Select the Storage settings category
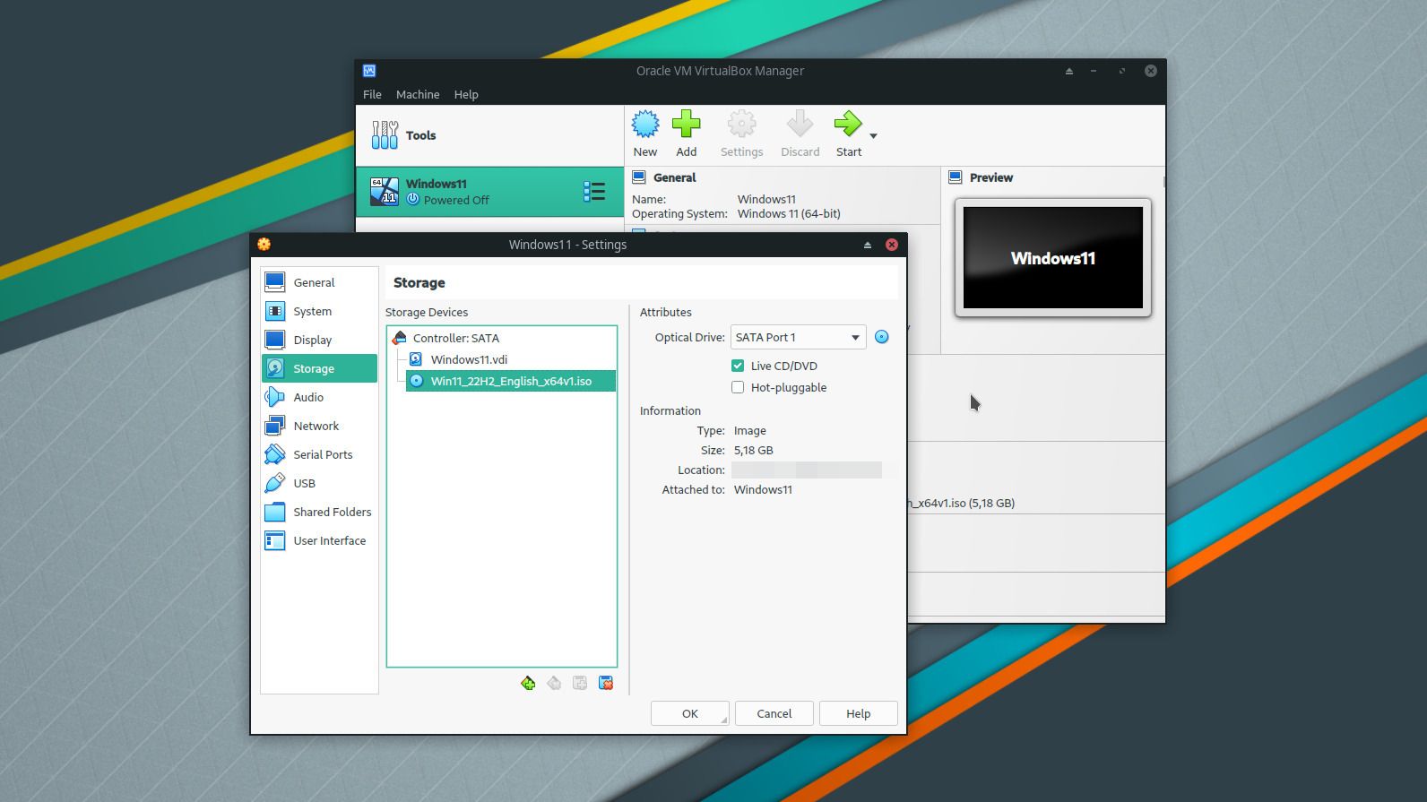 point(319,368)
